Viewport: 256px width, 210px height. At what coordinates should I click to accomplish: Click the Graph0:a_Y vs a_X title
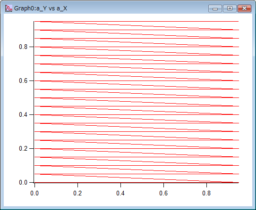coord(41,8)
